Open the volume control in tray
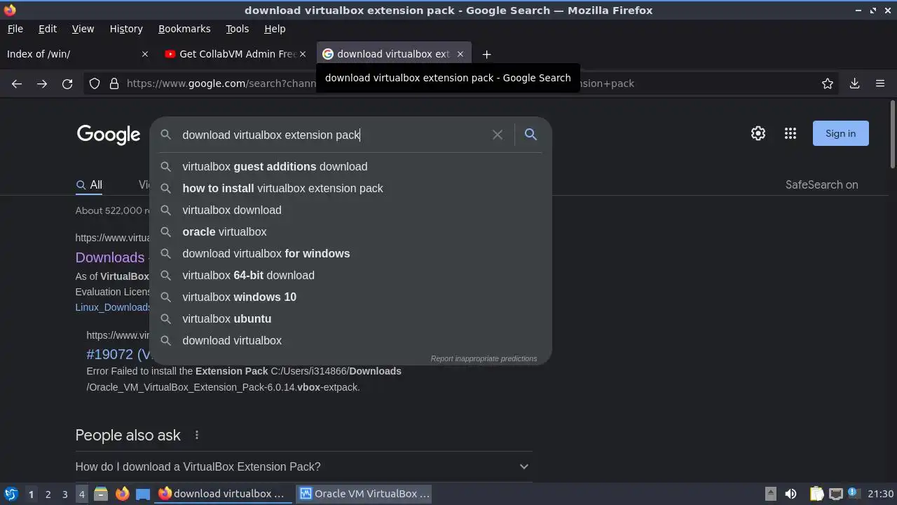897x505 pixels. coord(790,494)
